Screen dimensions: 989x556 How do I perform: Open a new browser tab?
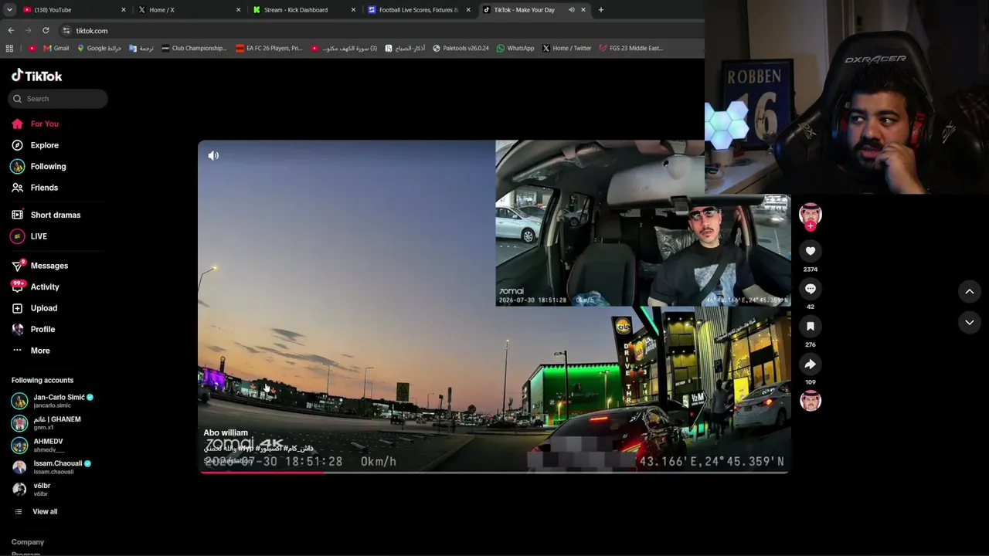(x=601, y=10)
